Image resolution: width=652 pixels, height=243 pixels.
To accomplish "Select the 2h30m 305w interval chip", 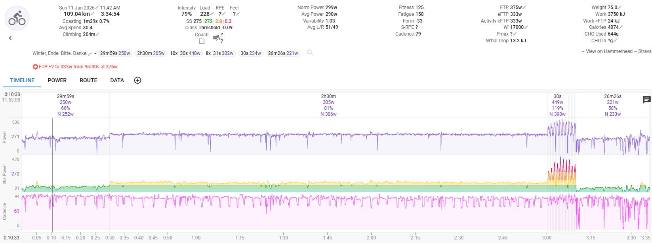I will 151,53.
